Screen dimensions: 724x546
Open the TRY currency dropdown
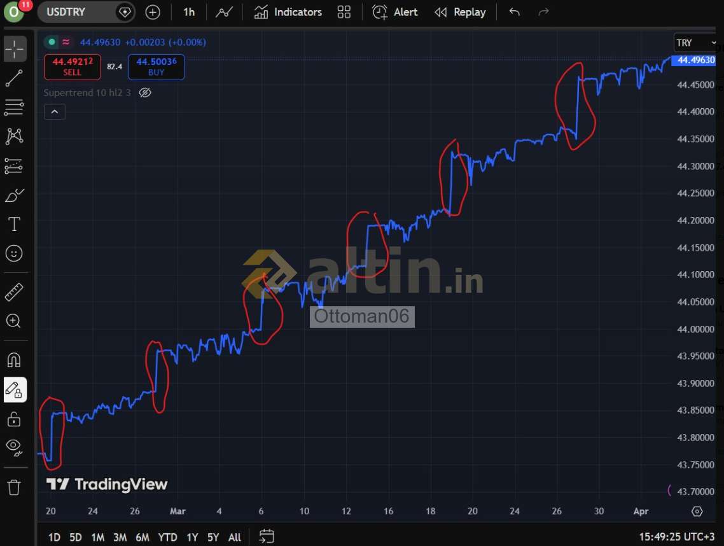coord(695,43)
